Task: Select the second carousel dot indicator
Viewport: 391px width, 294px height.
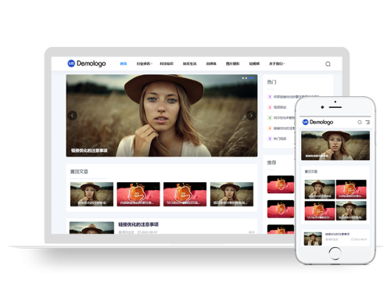Action: pos(246,78)
